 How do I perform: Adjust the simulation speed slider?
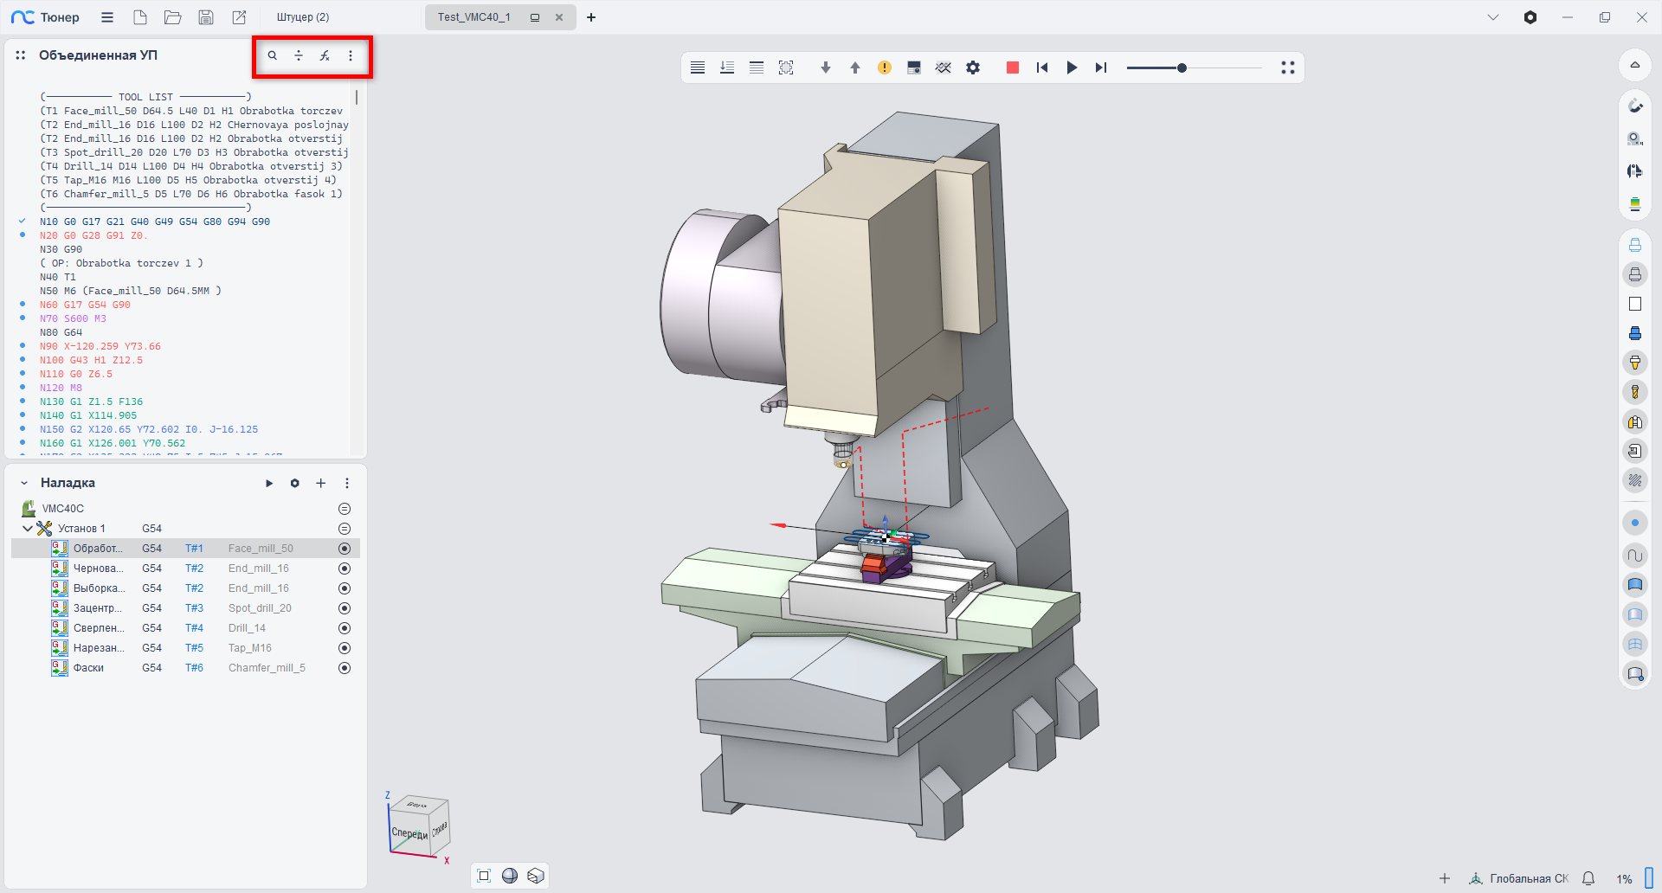click(x=1182, y=67)
